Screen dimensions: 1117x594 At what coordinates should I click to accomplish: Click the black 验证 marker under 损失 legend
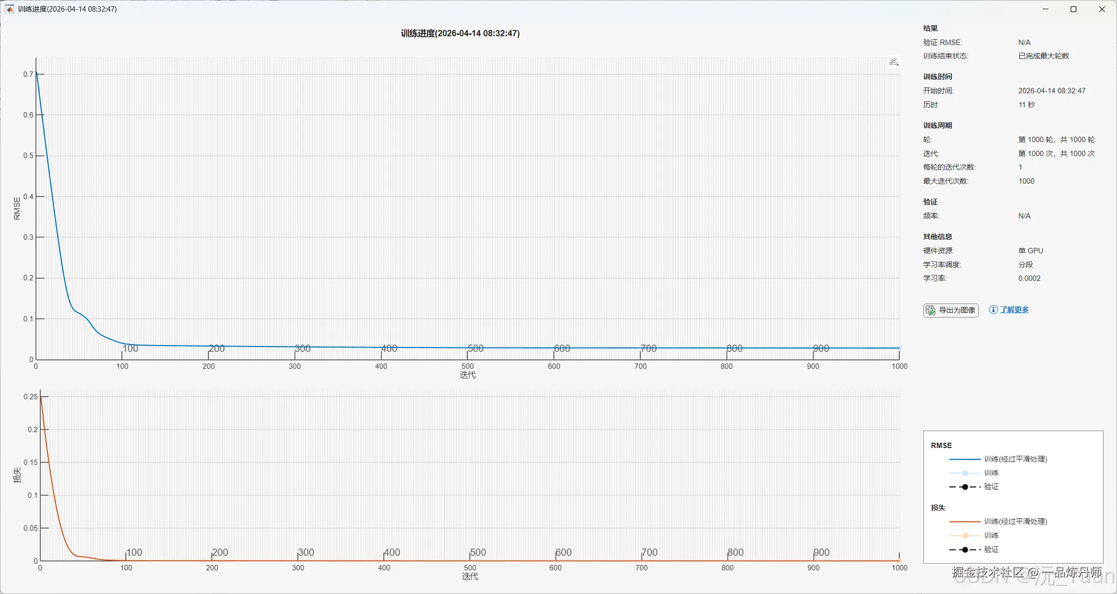(965, 550)
